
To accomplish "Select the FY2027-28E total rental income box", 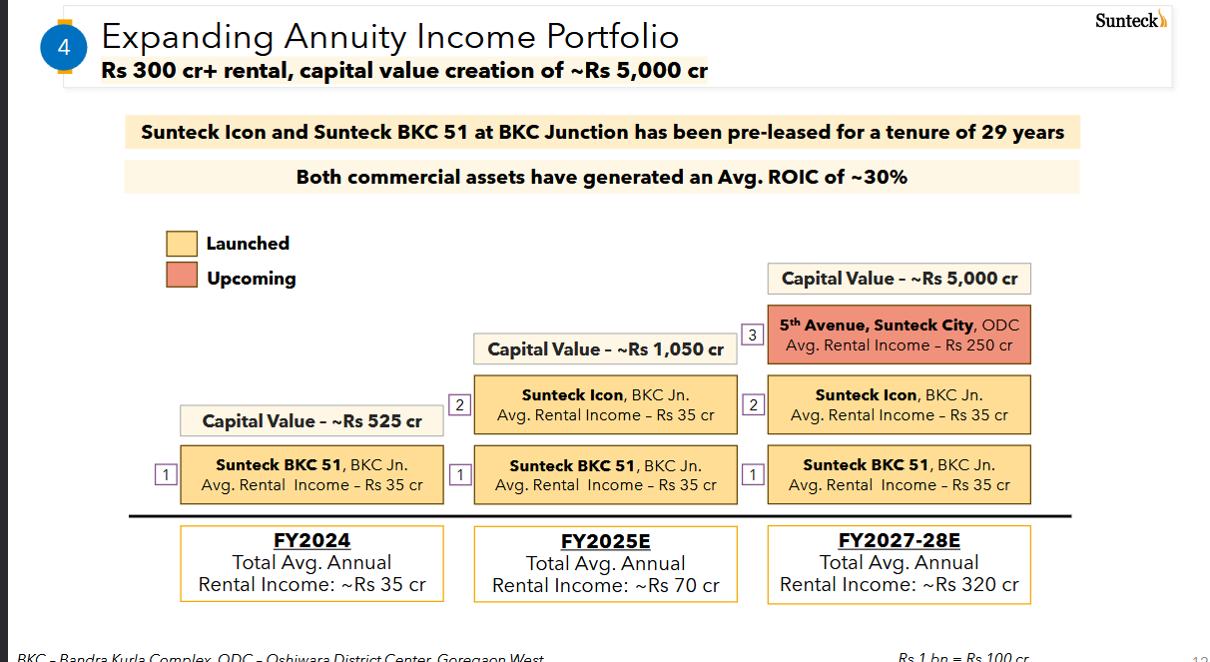I will [899, 564].
